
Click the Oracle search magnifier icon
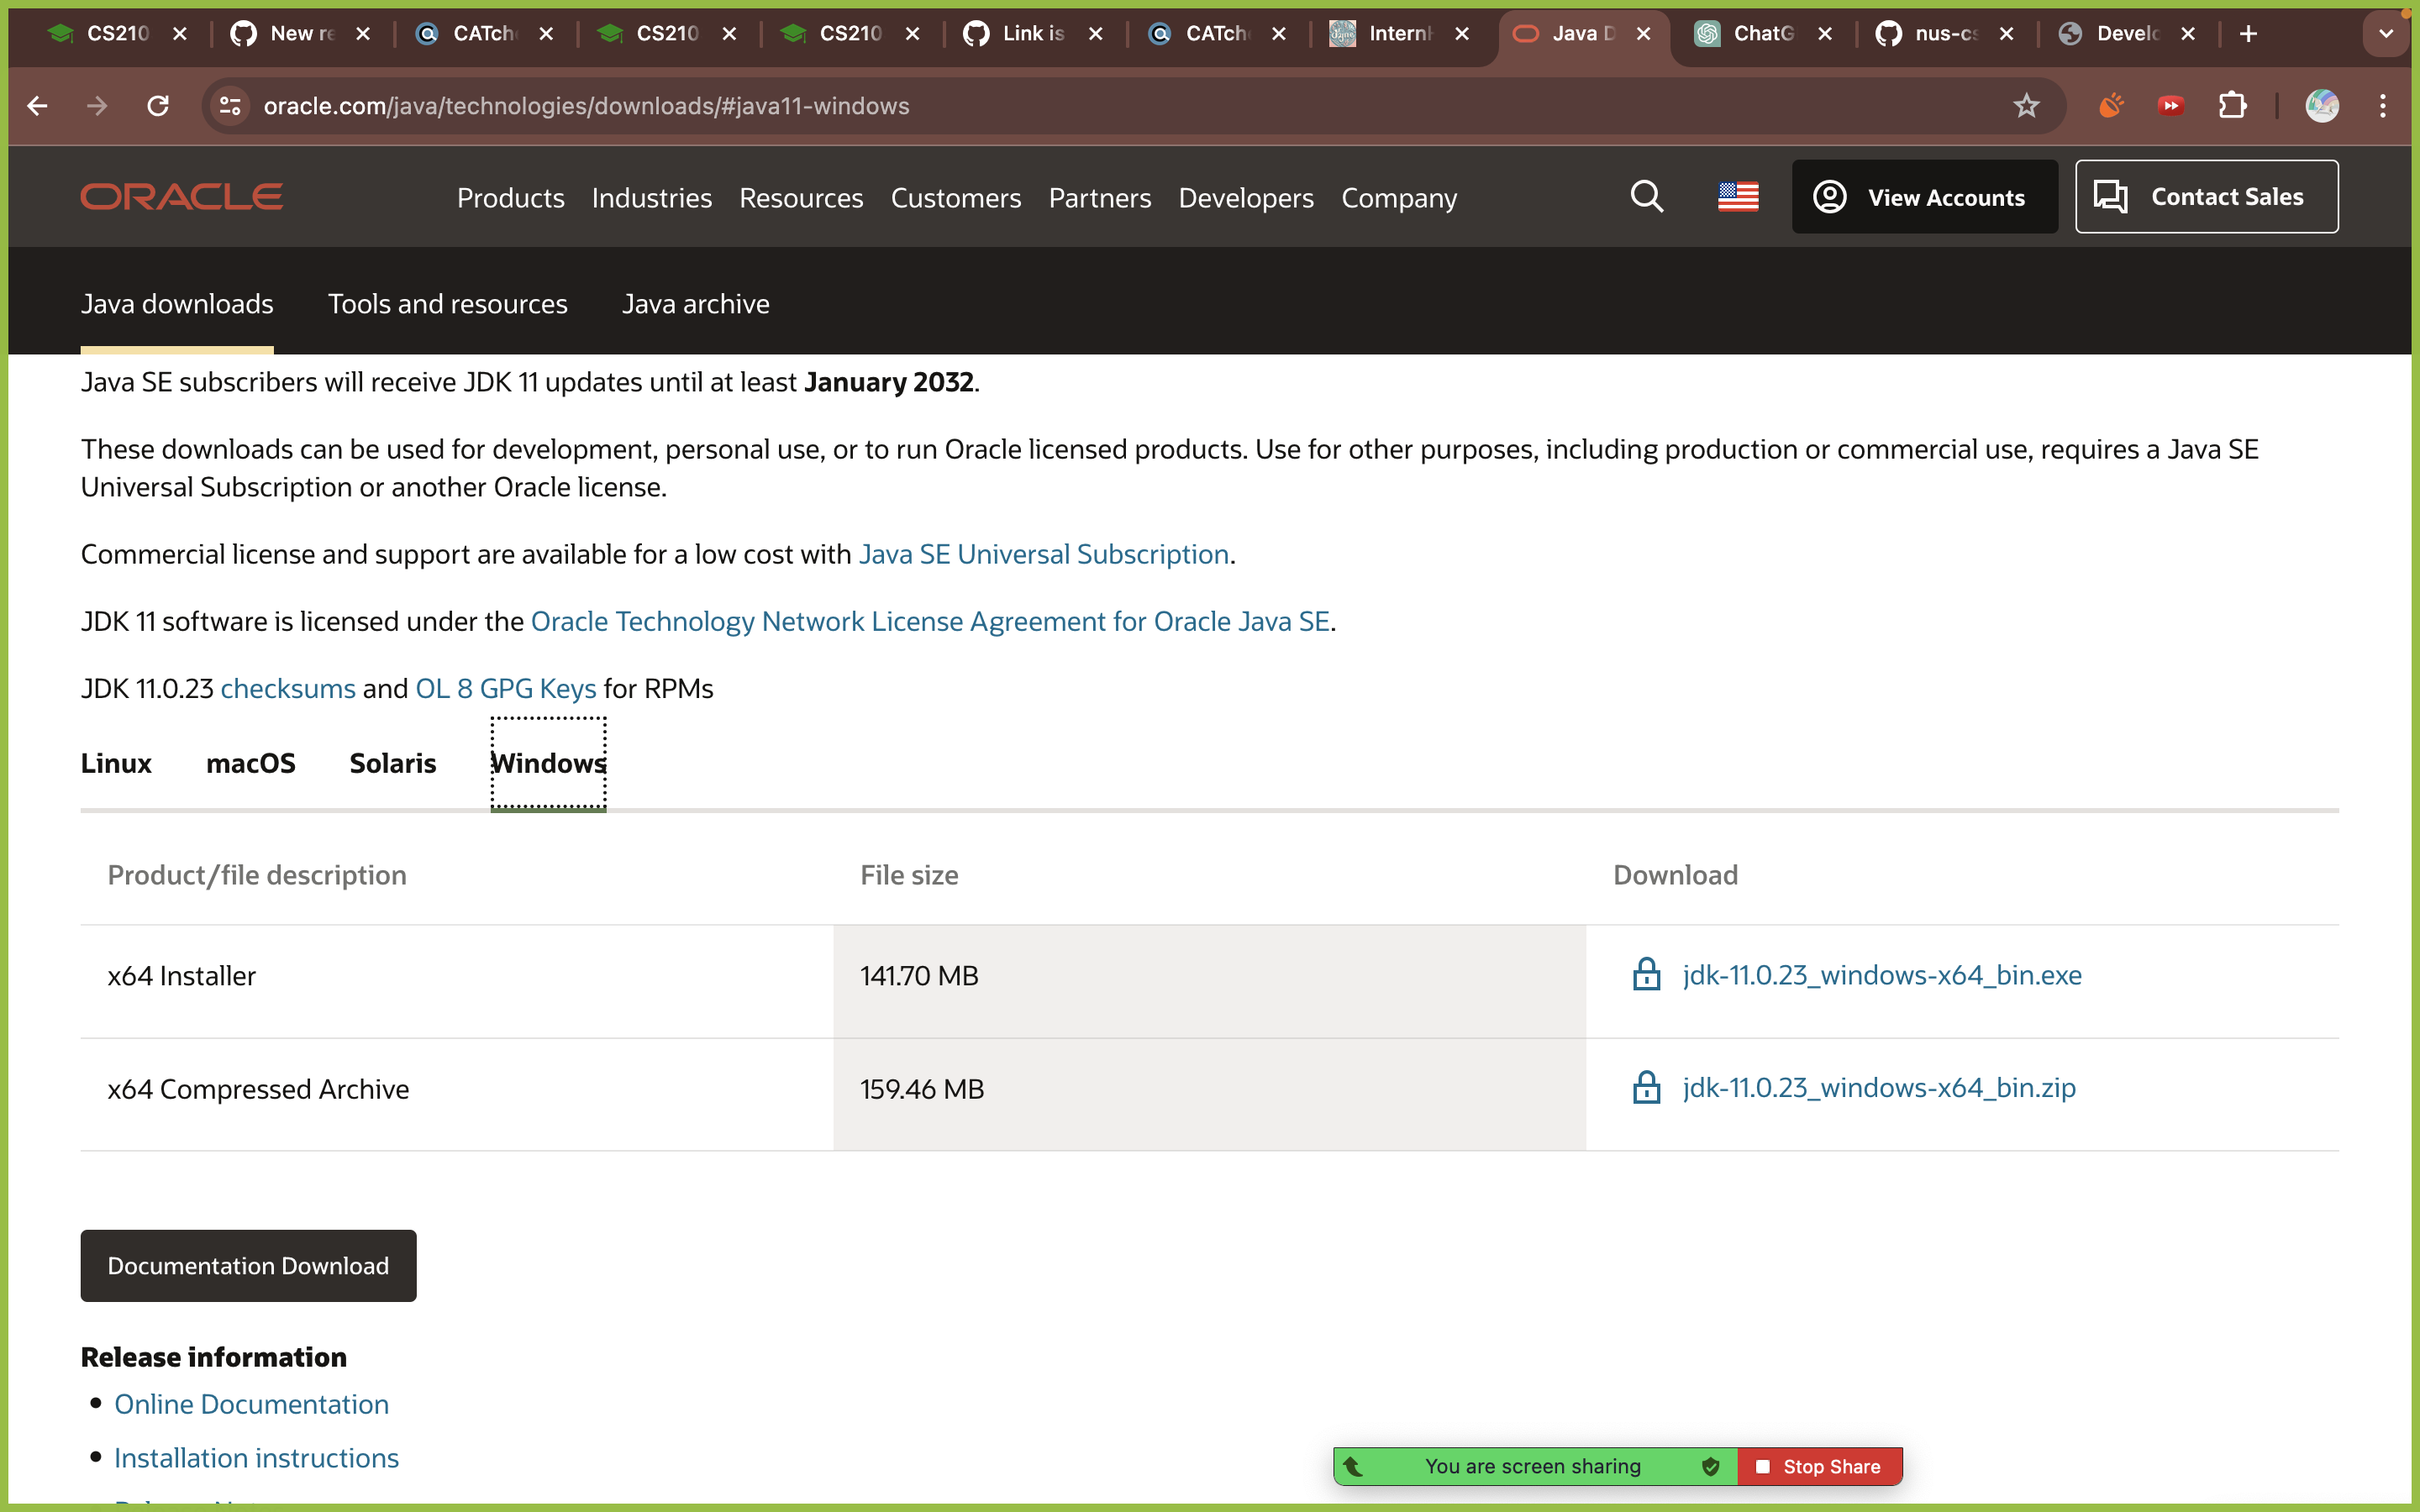pyautogui.click(x=1646, y=197)
